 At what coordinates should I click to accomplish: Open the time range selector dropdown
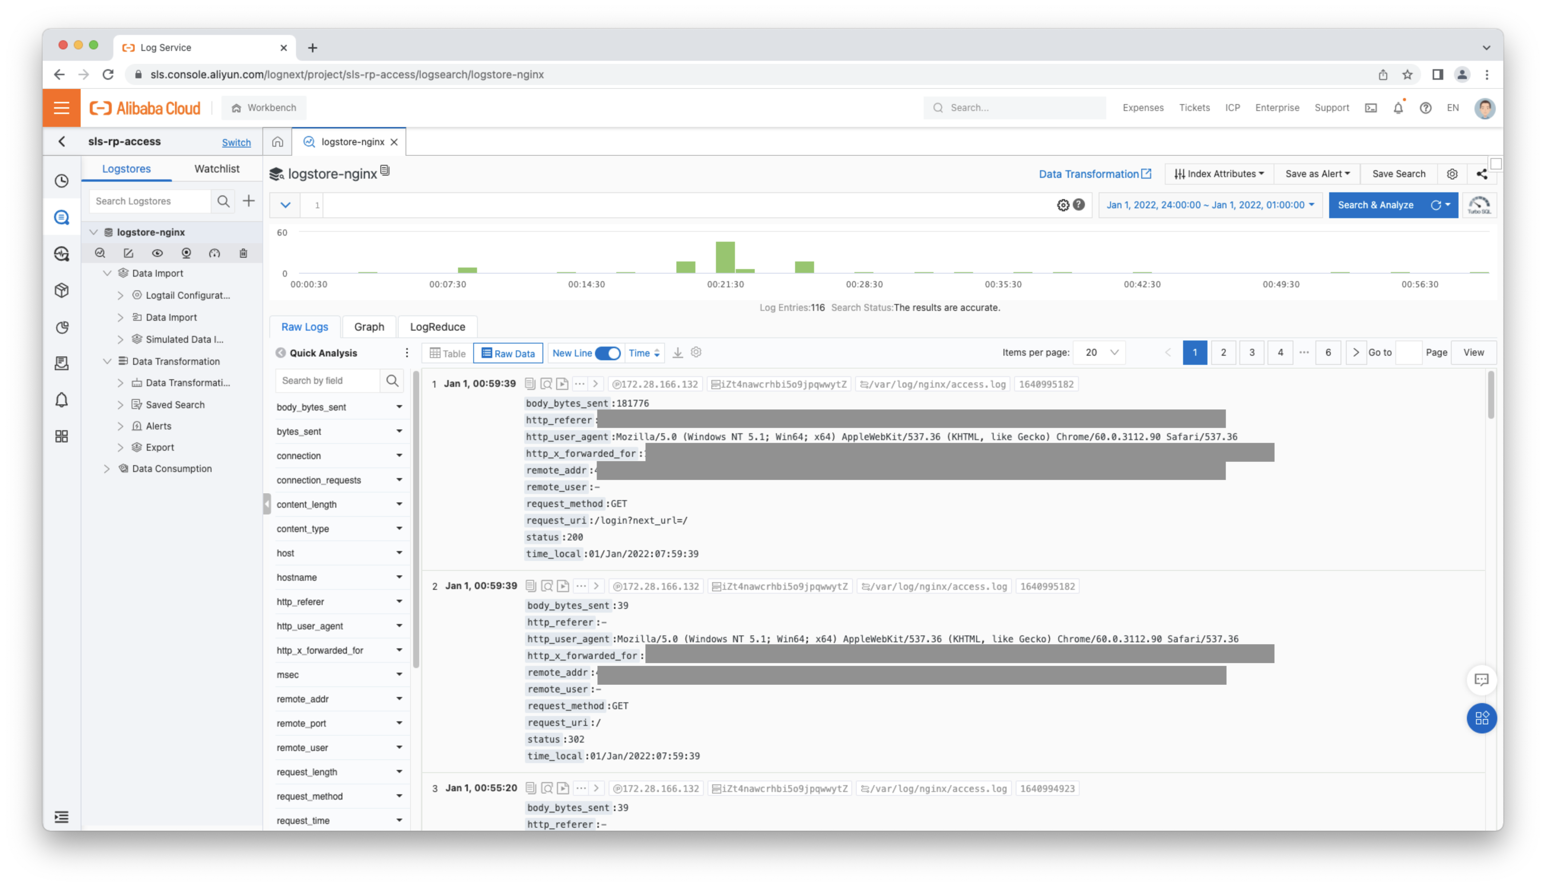(1210, 205)
